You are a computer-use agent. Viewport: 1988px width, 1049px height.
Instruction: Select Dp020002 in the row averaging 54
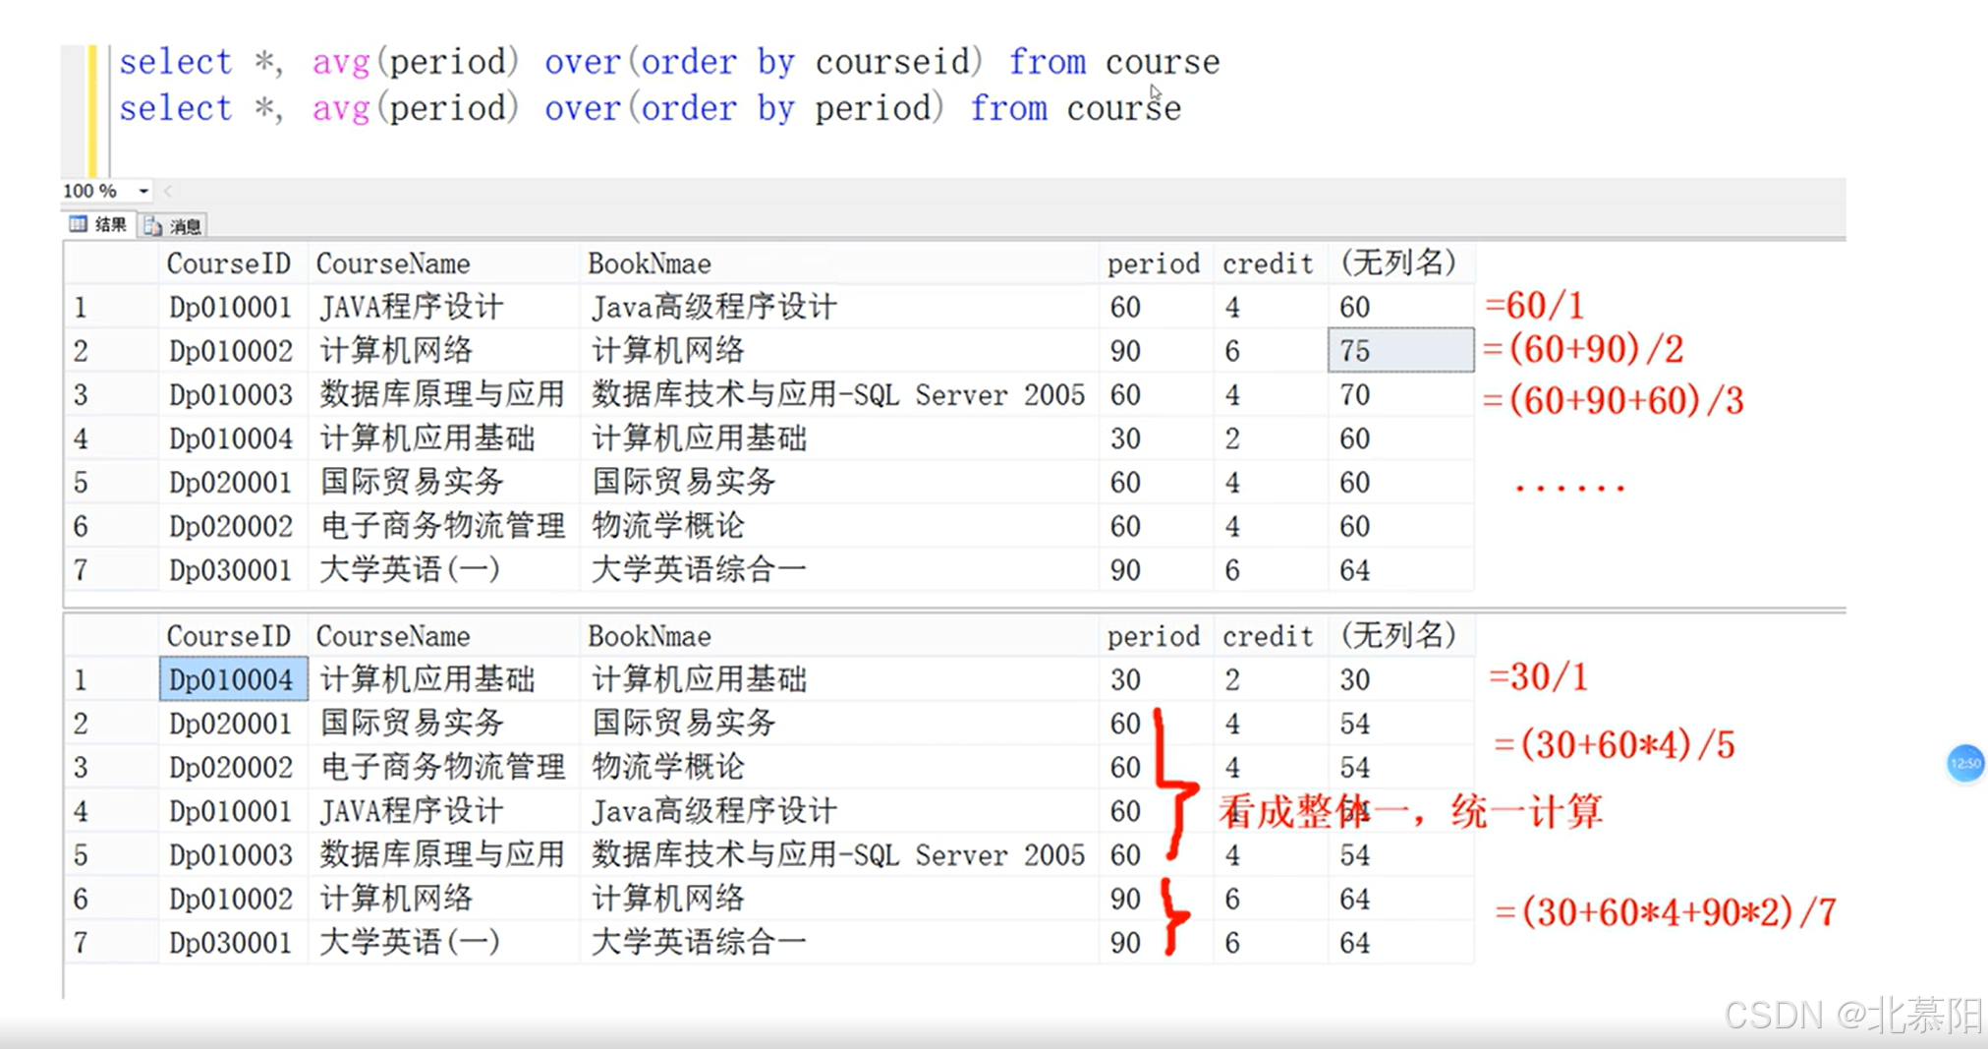[x=233, y=767]
